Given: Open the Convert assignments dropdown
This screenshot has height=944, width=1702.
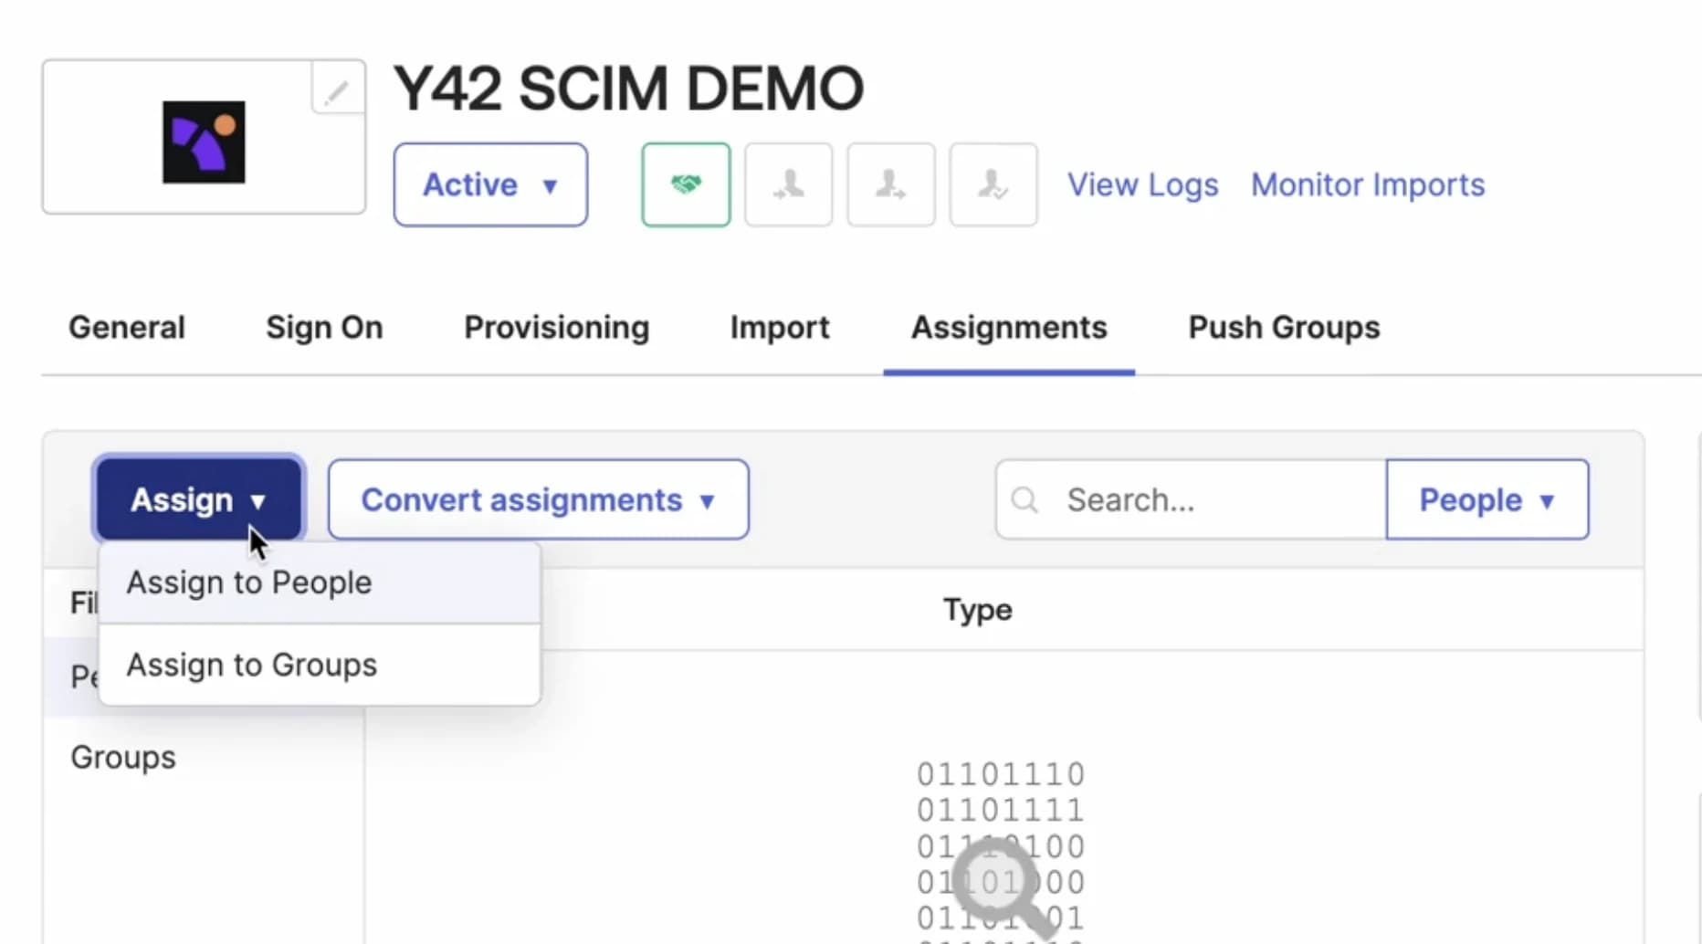Looking at the screenshot, I should (538, 499).
